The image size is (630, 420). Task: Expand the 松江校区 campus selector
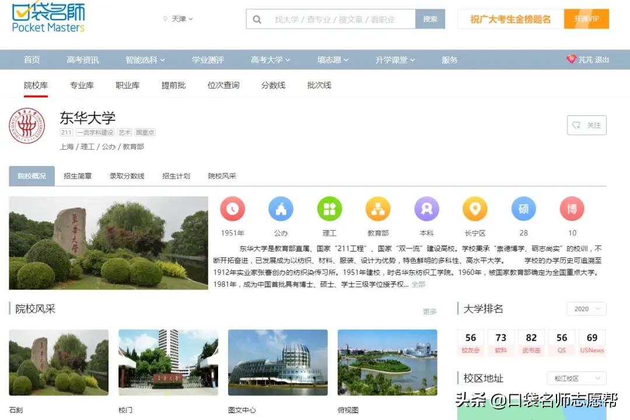[x=576, y=378]
